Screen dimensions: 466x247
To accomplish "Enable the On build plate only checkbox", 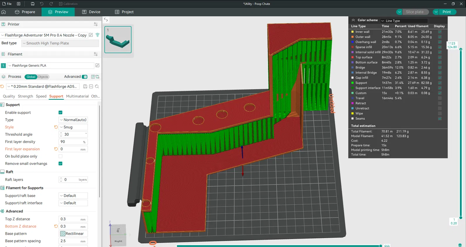I will (x=61, y=156).
